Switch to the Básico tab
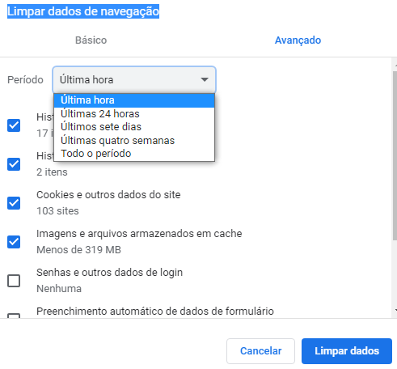 pos(91,40)
